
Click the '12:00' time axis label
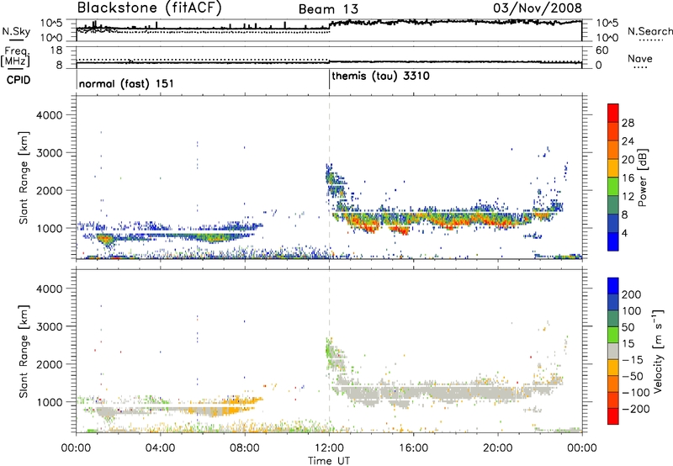329,448
